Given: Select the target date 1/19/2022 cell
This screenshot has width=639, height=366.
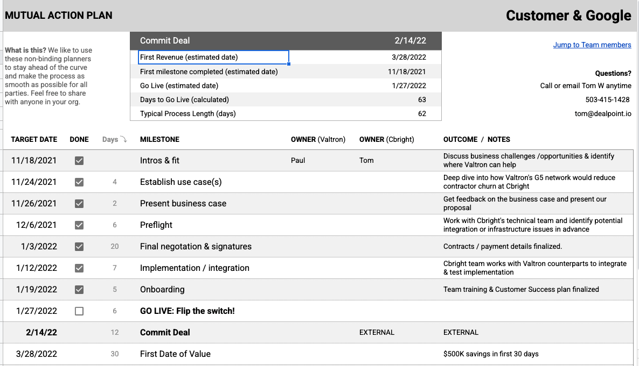Looking at the screenshot, I should [36, 290].
